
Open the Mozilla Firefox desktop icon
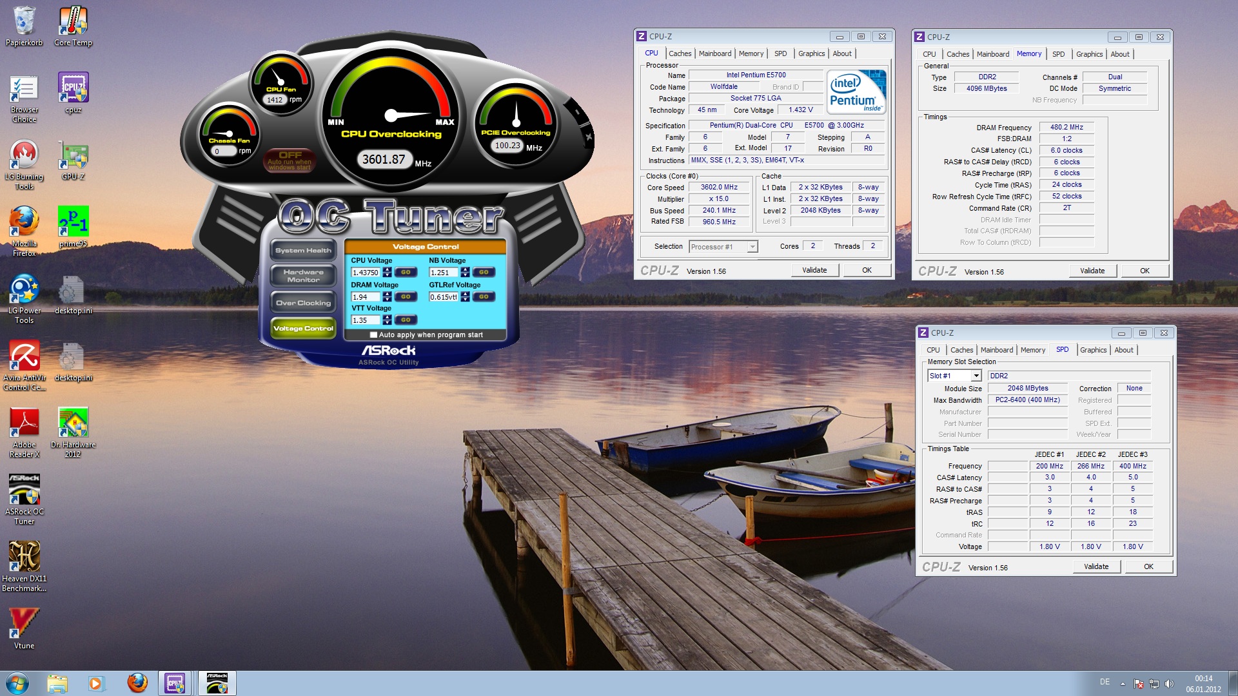coord(25,232)
